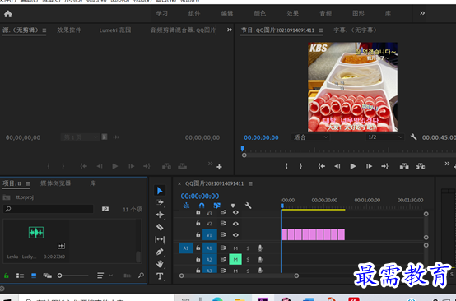The image size is (456, 301).
Task: Select the Ripple Edit tool
Action: [x=160, y=215]
